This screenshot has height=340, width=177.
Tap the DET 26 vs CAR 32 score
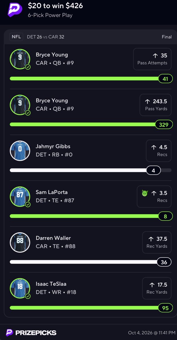coord(46,37)
